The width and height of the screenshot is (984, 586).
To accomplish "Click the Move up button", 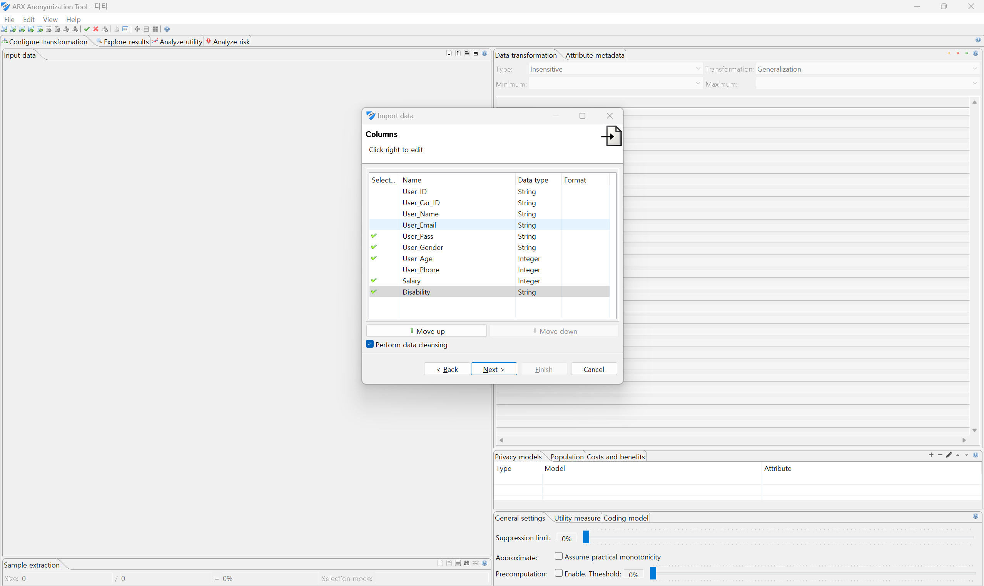I will tap(426, 331).
